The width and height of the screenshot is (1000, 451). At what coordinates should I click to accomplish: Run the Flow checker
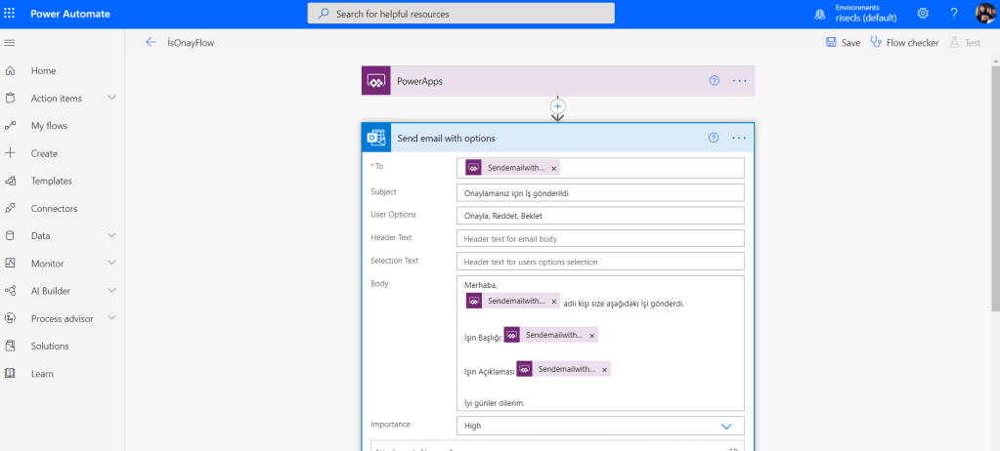[x=904, y=43]
